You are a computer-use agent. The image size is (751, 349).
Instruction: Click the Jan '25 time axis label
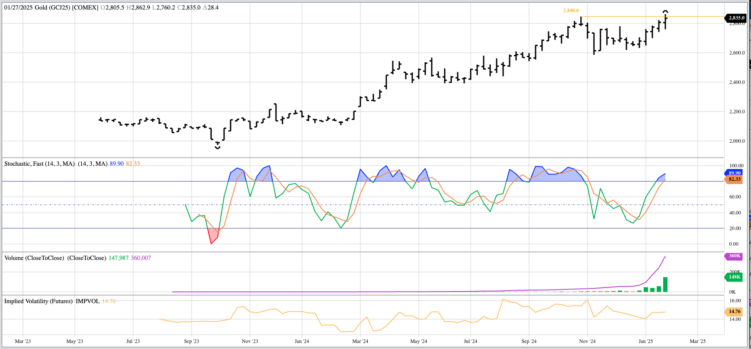pos(645,341)
